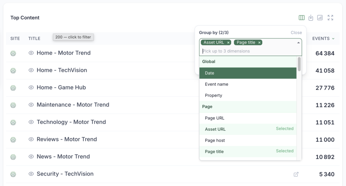
Task: Open Security - TechVision title
Action: [65, 174]
